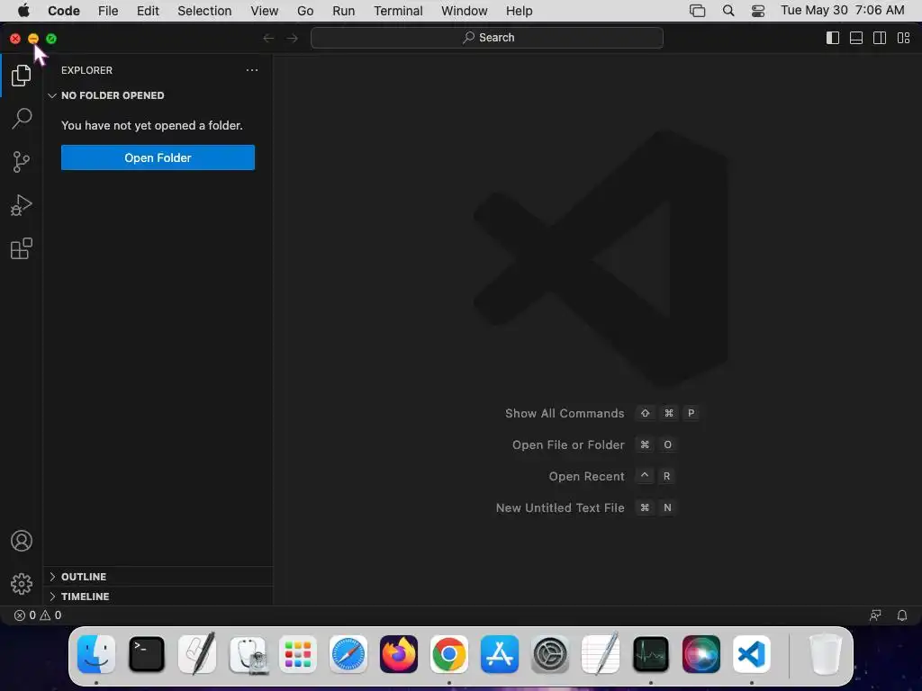This screenshot has width=922, height=691.
Task: Toggle the bottom panel layout icon
Action: point(856,38)
